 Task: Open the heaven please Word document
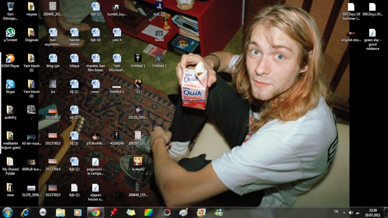(74, 37)
